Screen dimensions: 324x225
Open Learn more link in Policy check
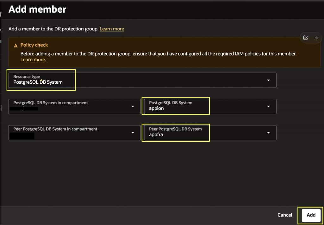pos(33,60)
